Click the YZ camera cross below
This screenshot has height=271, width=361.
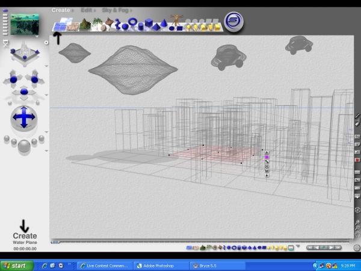(24, 92)
